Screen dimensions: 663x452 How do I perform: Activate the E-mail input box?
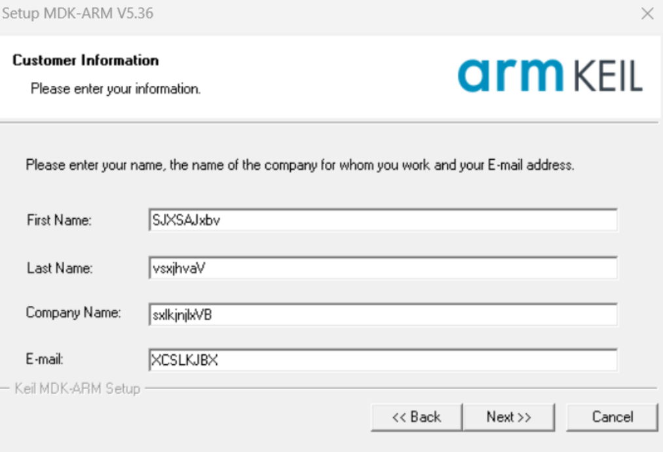(383, 360)
